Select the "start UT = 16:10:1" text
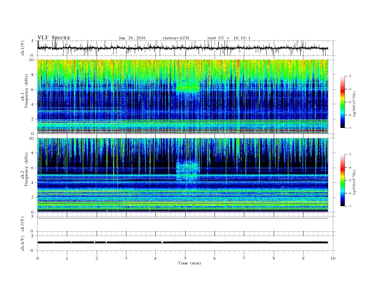Screen dimensions: 375x290 point(229,38)
